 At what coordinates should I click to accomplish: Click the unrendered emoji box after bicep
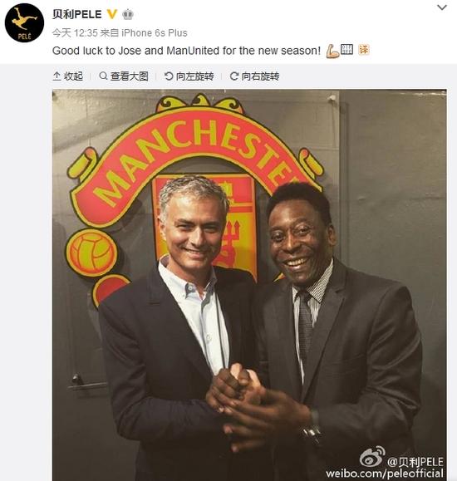(346, 49)
